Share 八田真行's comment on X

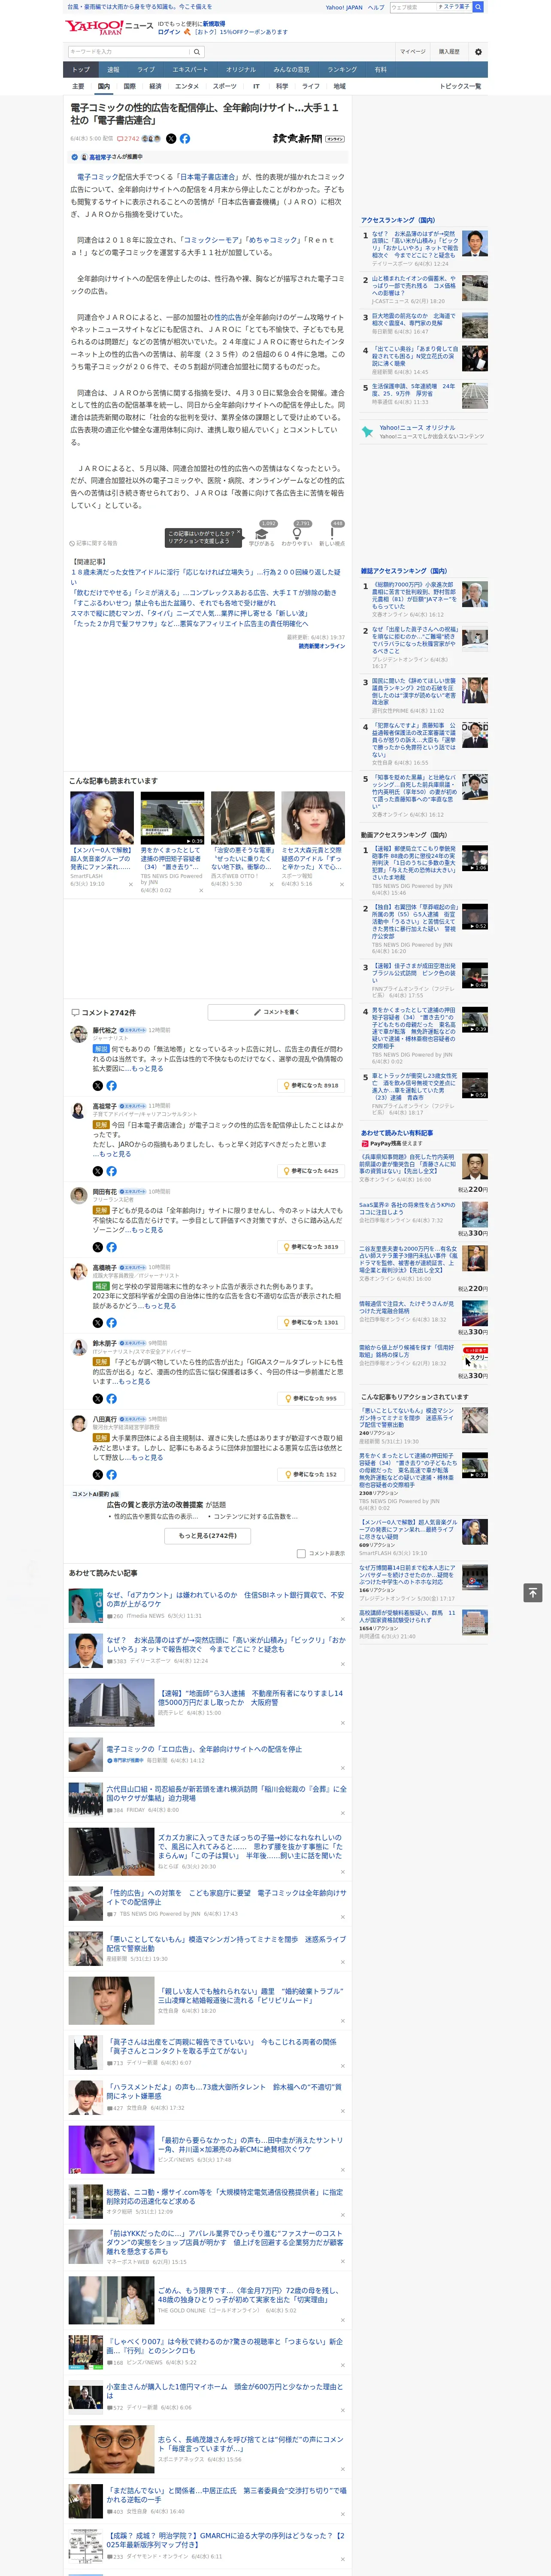click(97, 1475)
